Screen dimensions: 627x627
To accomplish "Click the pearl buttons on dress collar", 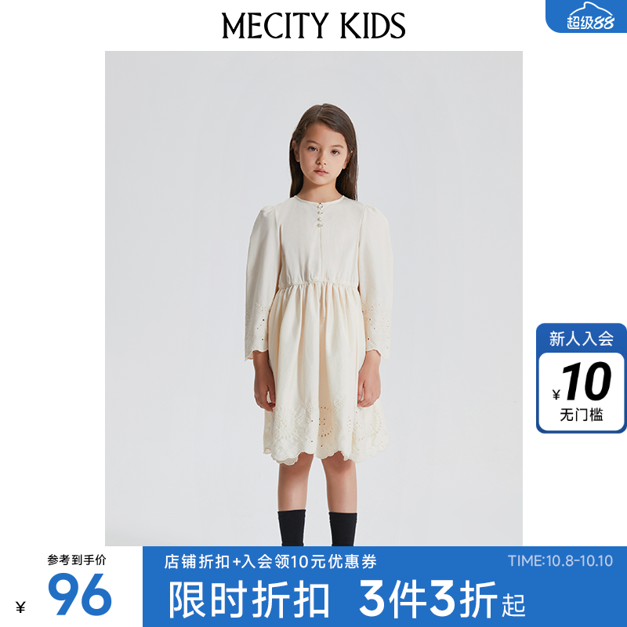I will [320, 216].
